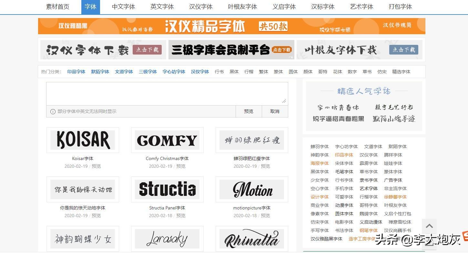Click the back-to-top arrow near bottom right

pyautogui.click(x=429, y=226)
